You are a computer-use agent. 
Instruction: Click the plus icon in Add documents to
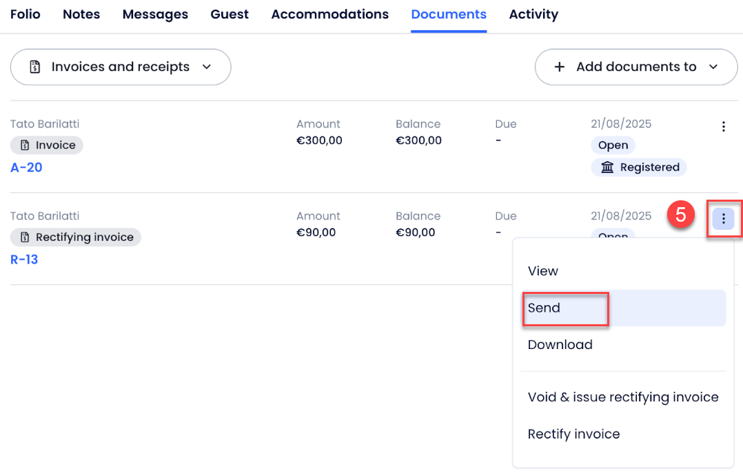click(x=560, y=67)
